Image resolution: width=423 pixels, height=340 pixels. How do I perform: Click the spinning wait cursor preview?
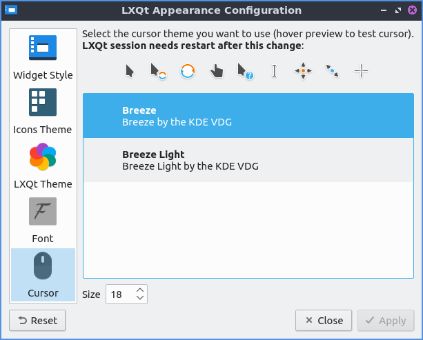point(188,71)
